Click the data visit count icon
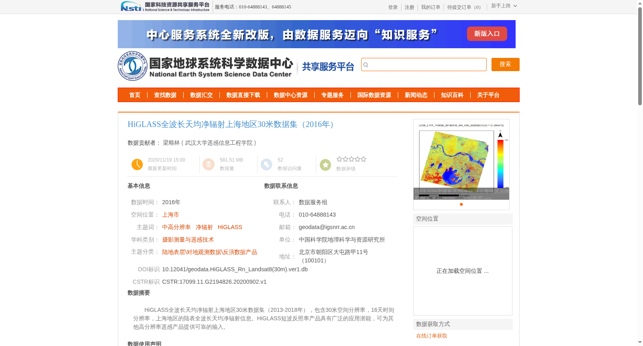 tap(266, 164)
